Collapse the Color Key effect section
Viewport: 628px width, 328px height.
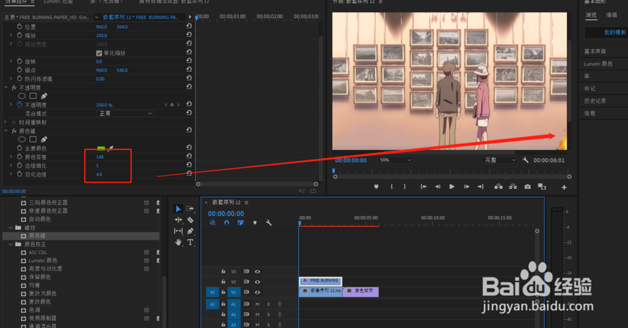[6, 131]
